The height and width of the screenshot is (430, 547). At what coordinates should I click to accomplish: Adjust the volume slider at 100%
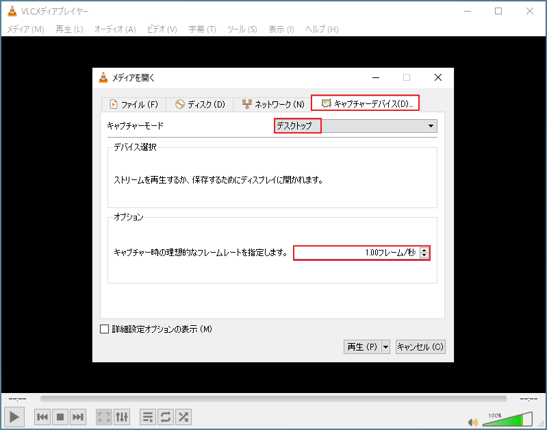tap(507, 419)
